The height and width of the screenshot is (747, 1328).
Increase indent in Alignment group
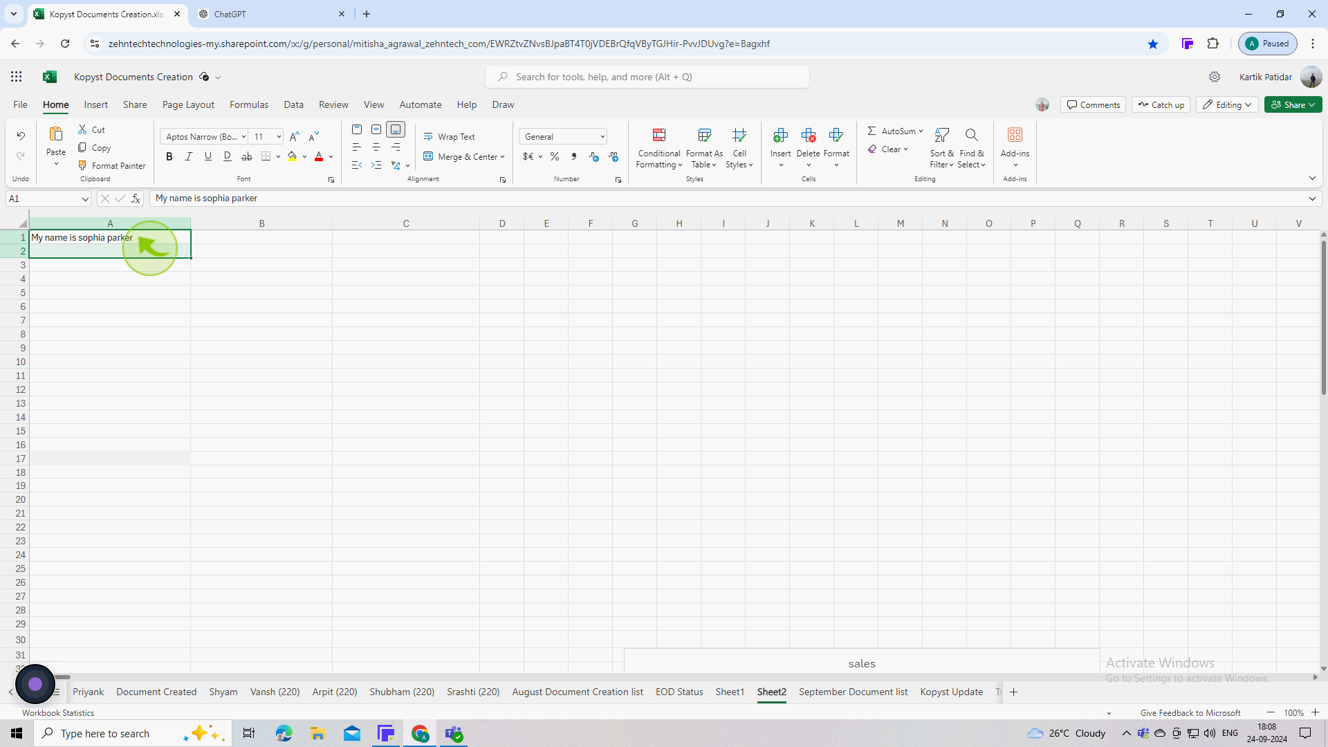376,165
